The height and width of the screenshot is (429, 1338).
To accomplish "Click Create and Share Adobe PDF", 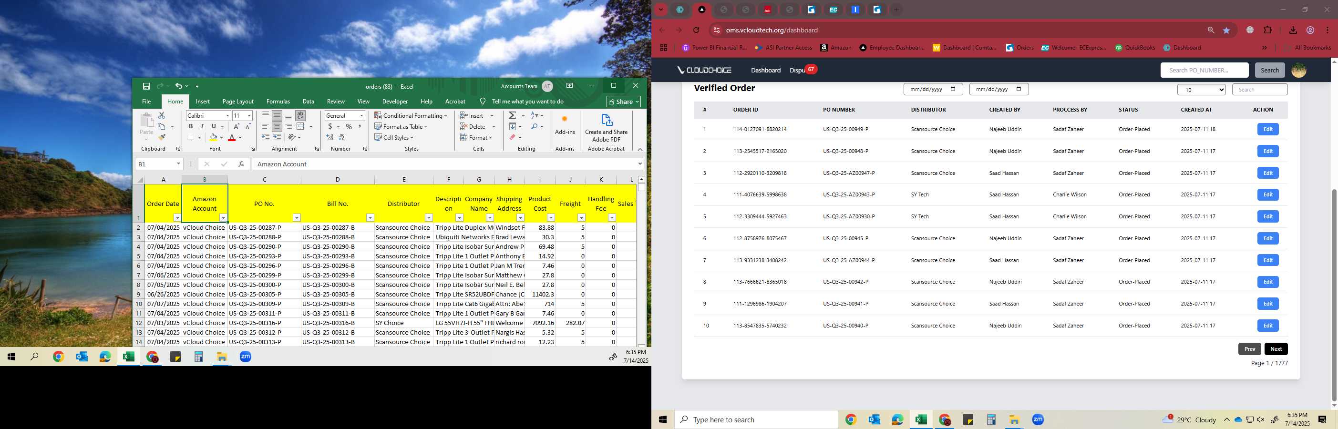I will [x=606, y=128].
